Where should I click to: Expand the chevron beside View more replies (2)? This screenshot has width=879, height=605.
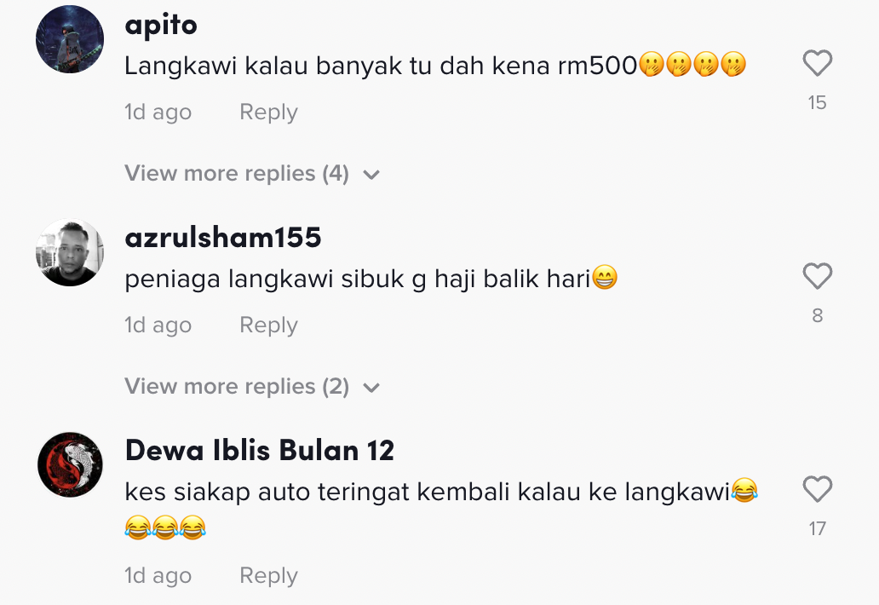pos(371,388)
